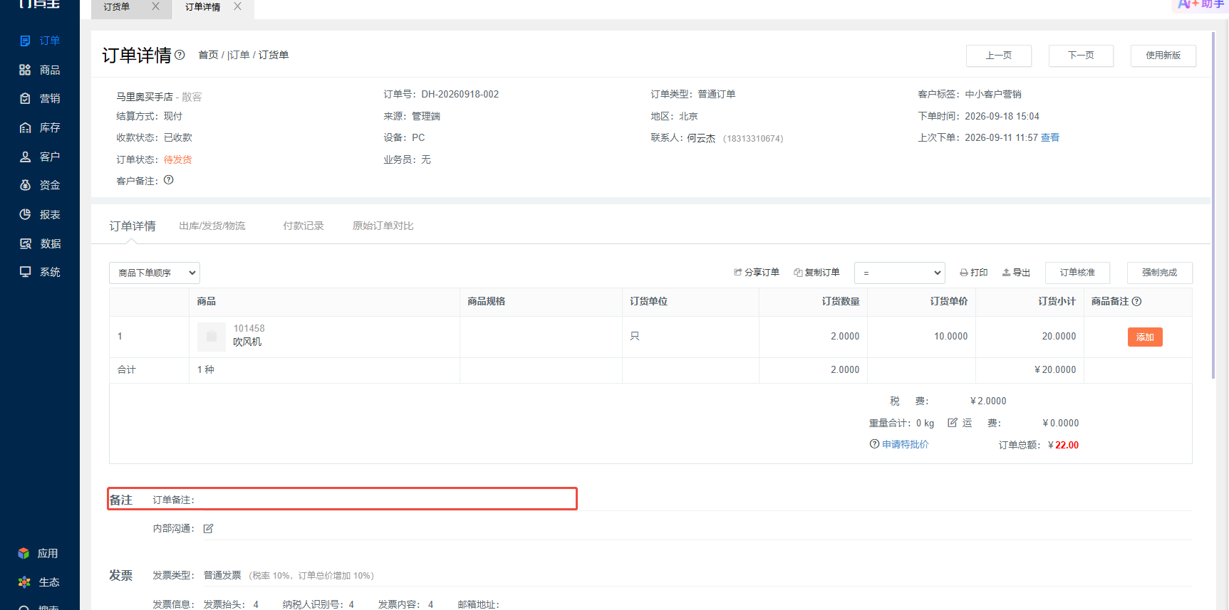The width and height of the screenshot is (1229, 610).
Task: Open the 库存 sidebar section
Action: (x=40, y=127)
